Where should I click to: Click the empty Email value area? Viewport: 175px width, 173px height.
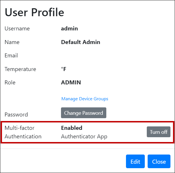tap(86, 56)
